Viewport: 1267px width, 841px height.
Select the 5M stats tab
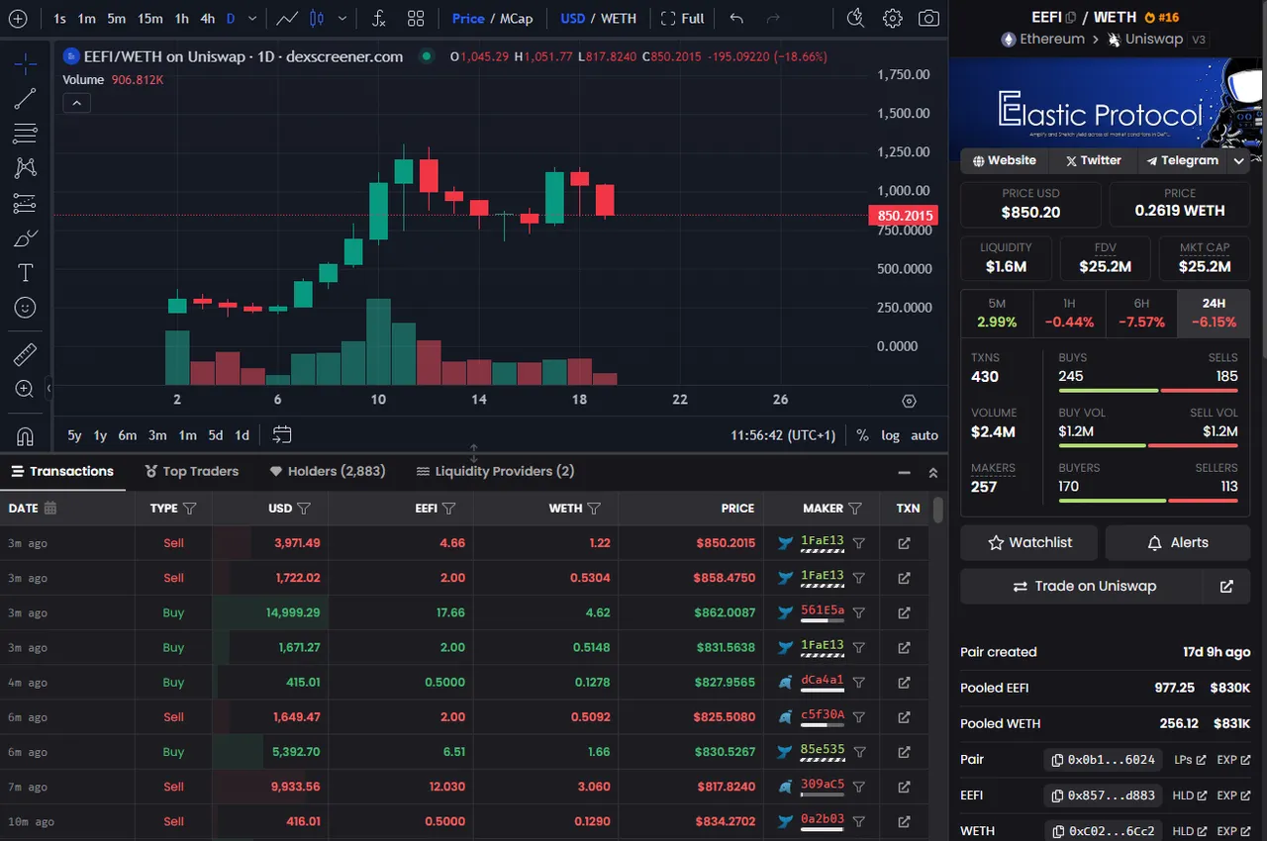click(x=997, y=314)
